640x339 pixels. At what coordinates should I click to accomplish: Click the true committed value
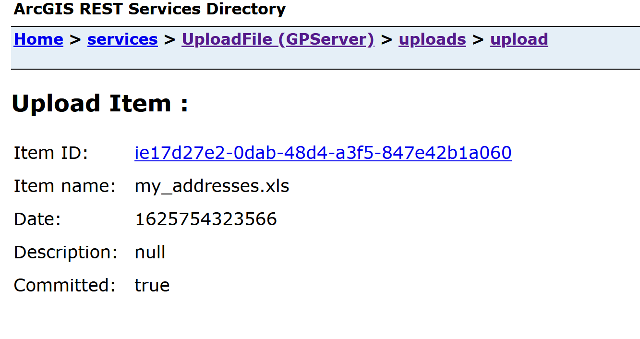click(x=152, y=285)
